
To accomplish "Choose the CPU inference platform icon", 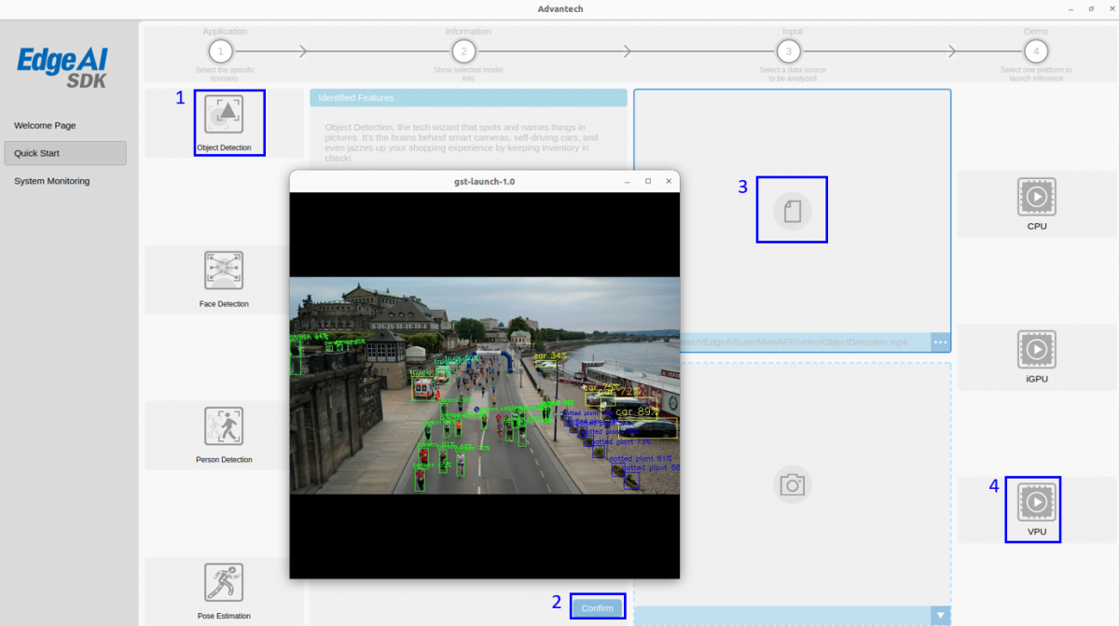I will tap(1036, 199).
